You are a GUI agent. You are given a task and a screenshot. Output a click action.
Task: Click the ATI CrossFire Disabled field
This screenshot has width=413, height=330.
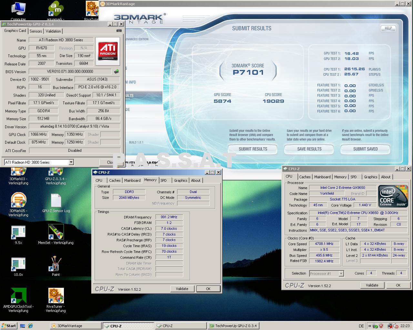(75, 150)
